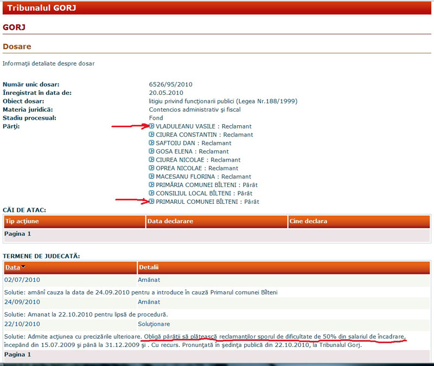Image resolution: width=434 pixels, height=366 pixels.
Task: Click solution text Amanat la 22.10.2010
Action: coord(86,314)
